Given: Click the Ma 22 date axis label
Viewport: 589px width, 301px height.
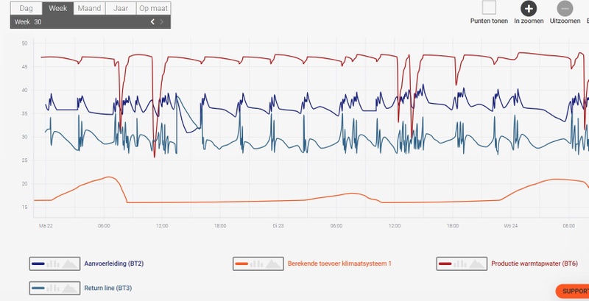Looking at the screenshot, I should pos(45,225).
